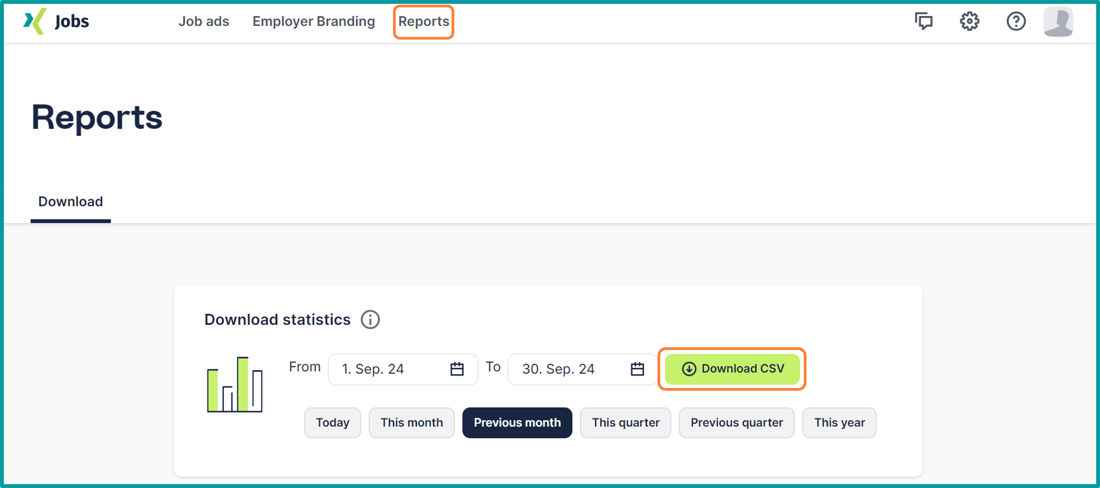1100x488 pixels.
Task: Click the user profile avatar
Action: coord(1058,21)
